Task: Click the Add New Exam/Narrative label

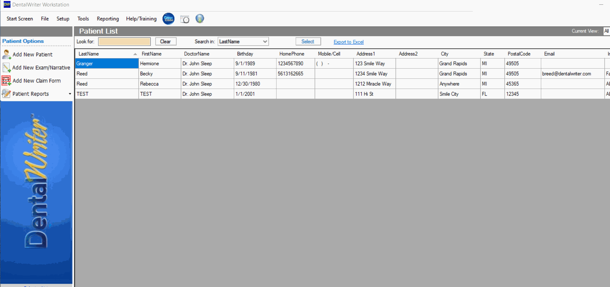Action: [41, 68]
